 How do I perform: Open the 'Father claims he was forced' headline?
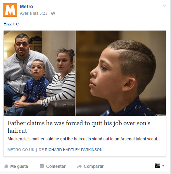point(79,127)
